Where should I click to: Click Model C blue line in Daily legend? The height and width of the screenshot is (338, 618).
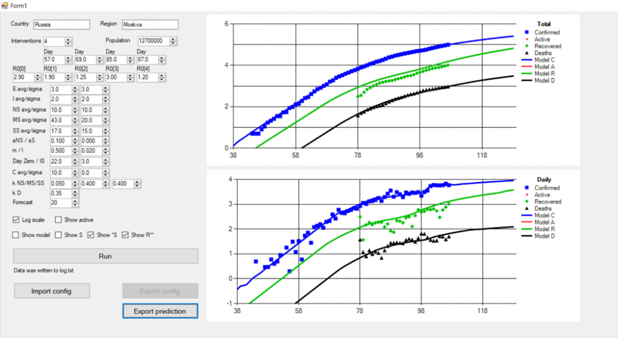click(526, 215)
